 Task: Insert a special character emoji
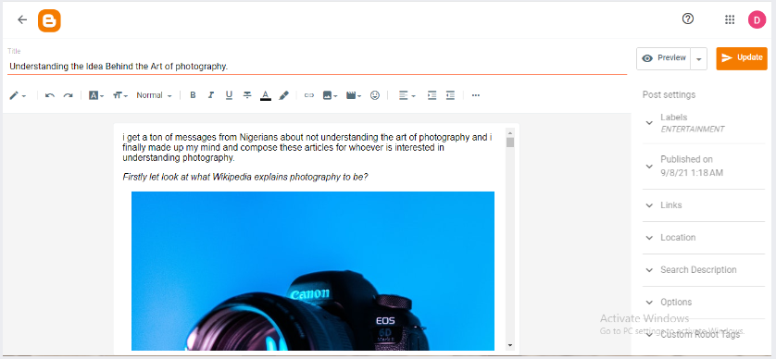[x=375, y=95]
